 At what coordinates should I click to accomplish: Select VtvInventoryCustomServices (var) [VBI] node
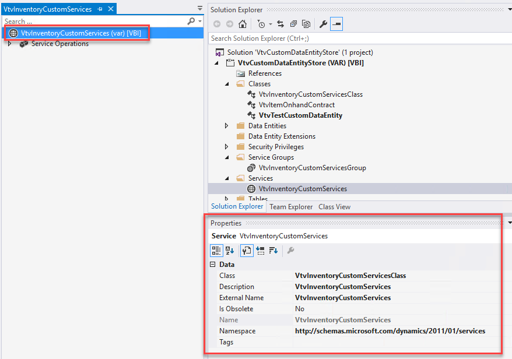80,33
